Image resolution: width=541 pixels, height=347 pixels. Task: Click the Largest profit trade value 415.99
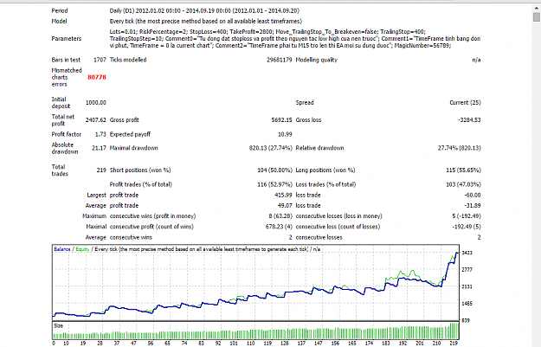[x=283, y=196]
